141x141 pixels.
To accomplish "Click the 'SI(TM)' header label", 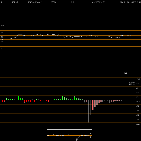I will pos(54,2).
